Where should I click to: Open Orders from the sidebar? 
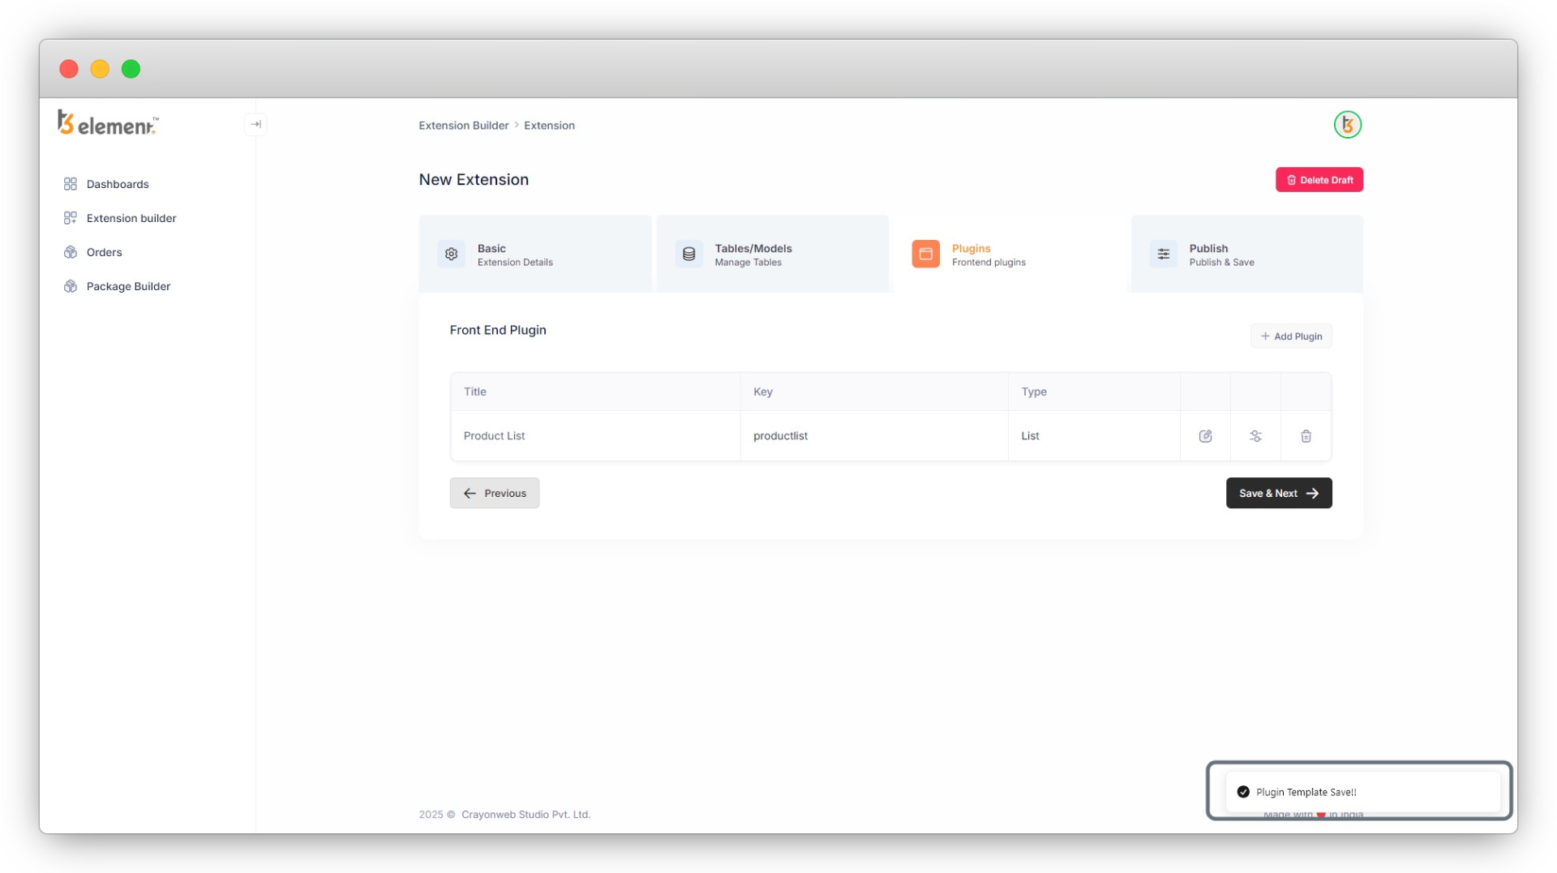coord(104,252)
